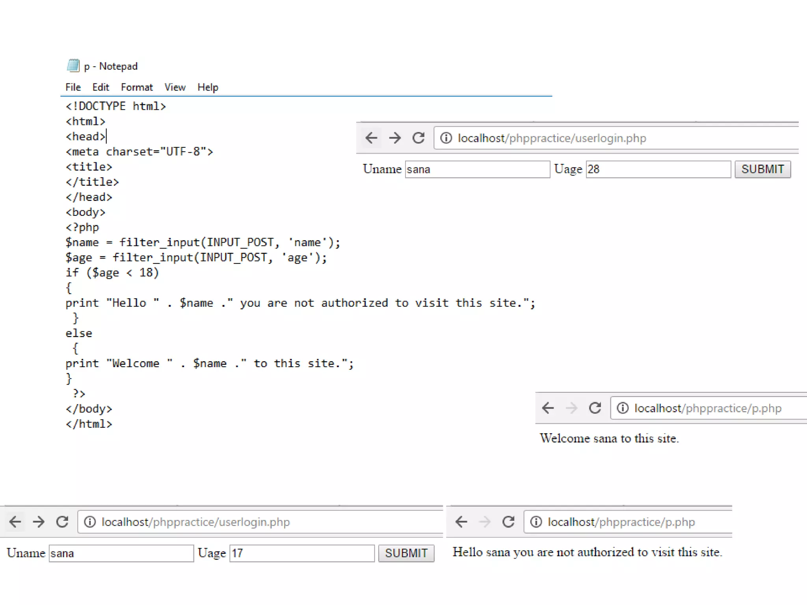This screenshot has width=807, height=605.
Task: Open Notepad Format menu
Action: (x=136, y=87)
